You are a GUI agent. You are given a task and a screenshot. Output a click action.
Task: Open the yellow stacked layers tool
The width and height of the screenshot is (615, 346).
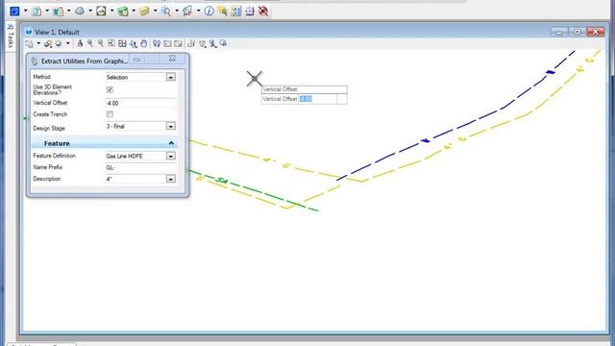[x=144, y=11]
